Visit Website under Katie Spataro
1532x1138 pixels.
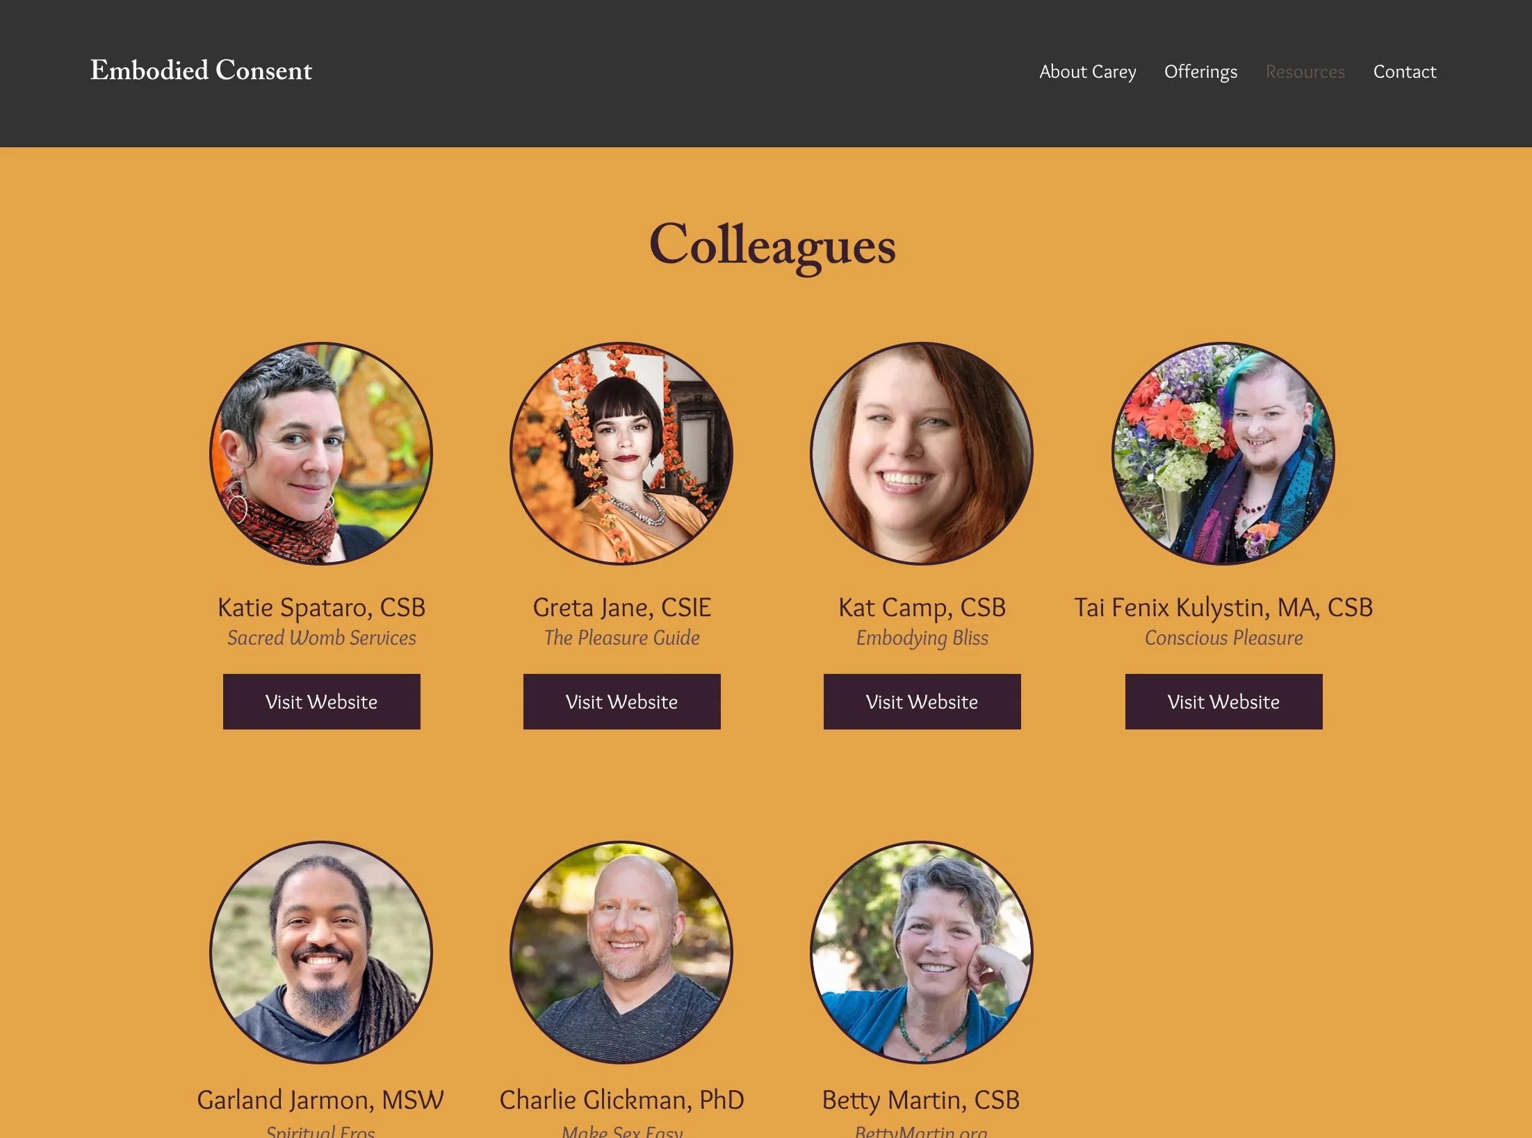point(321,702)
